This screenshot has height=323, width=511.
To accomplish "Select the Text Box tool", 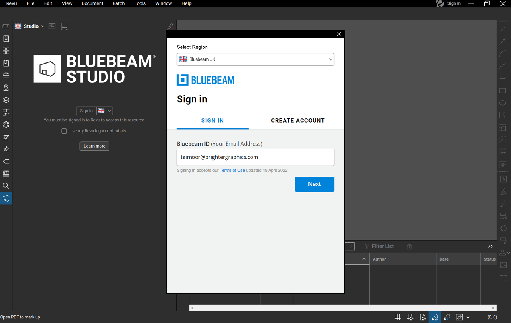I will [503, 179].
